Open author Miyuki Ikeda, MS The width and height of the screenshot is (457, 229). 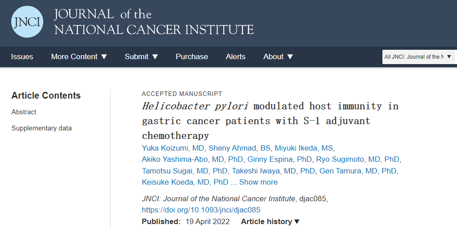[304, 148]
